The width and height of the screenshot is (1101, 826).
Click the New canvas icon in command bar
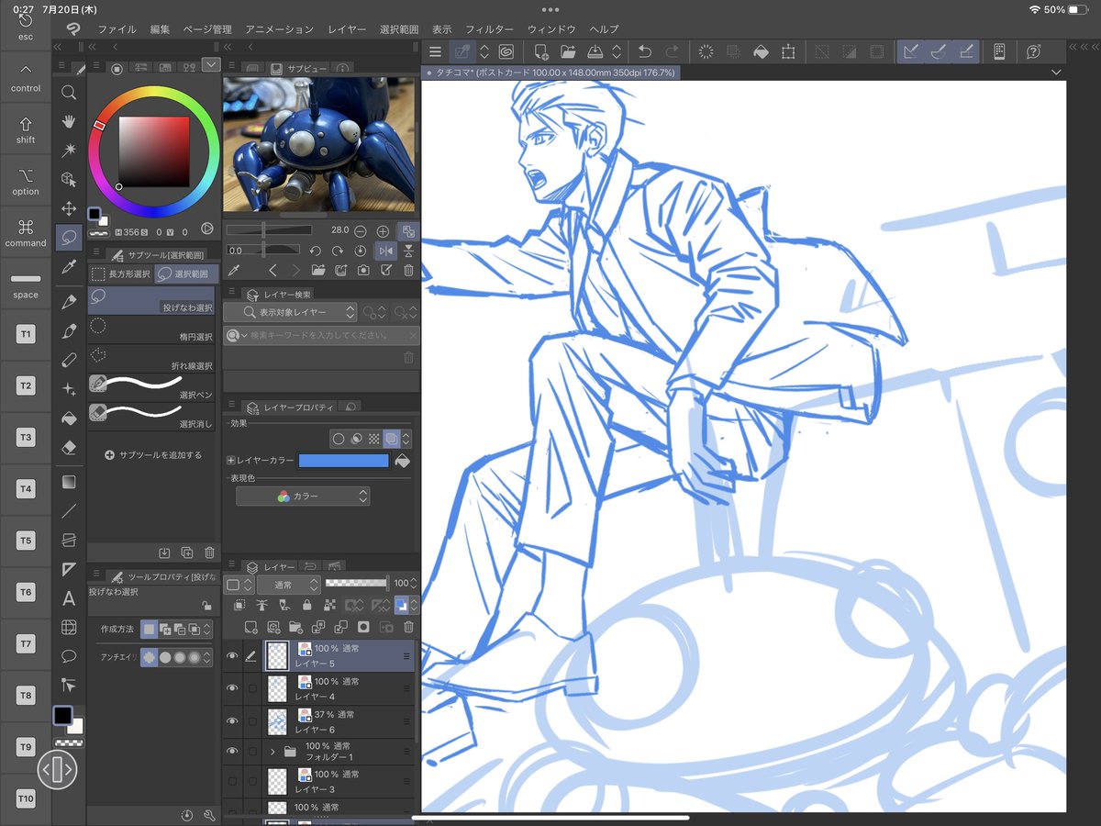541,52
